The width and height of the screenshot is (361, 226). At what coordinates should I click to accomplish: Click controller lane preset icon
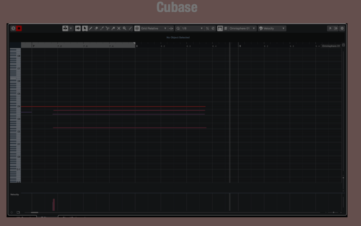[18, 213]
